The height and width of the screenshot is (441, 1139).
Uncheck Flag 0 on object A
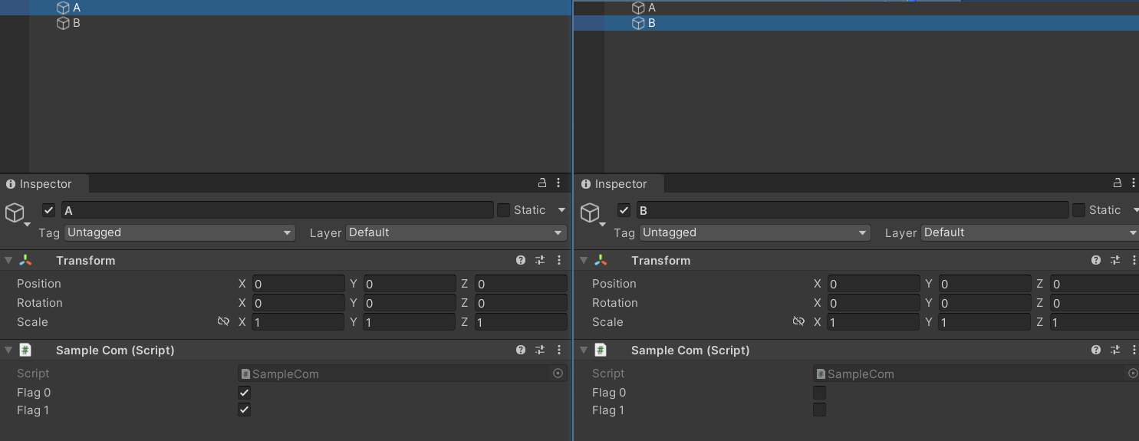pyautogui.click(x=244, y=393)
